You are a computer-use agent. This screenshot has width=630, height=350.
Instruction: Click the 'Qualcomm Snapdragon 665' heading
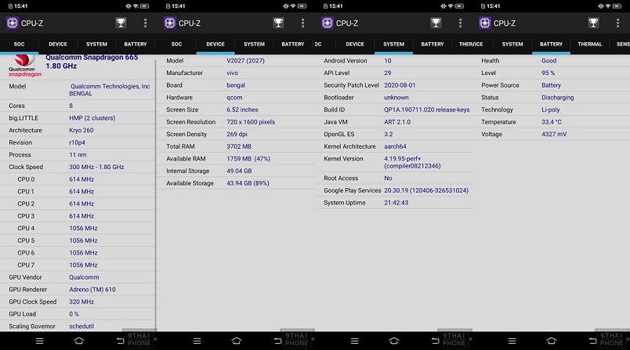[x=92, y=57]
